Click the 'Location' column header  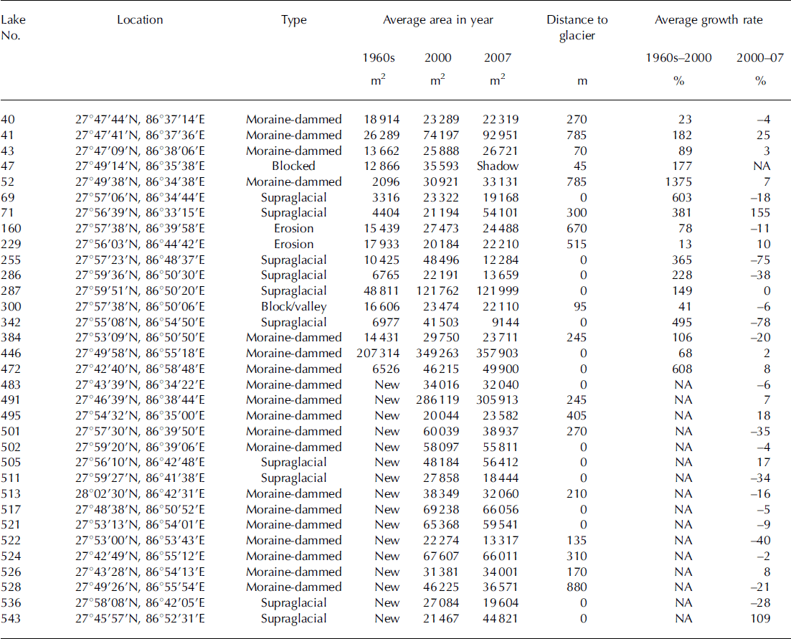pos(140,20)
